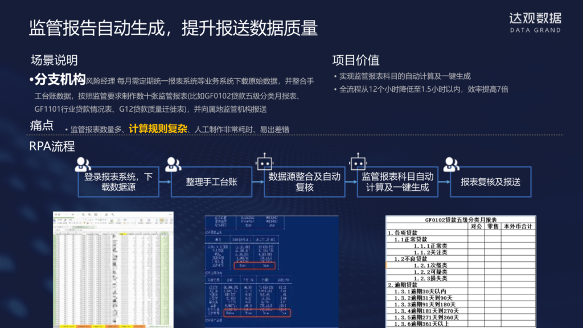
Task: Select the 监管报表科目自动计算及一键生成 box
Action: 397,182
